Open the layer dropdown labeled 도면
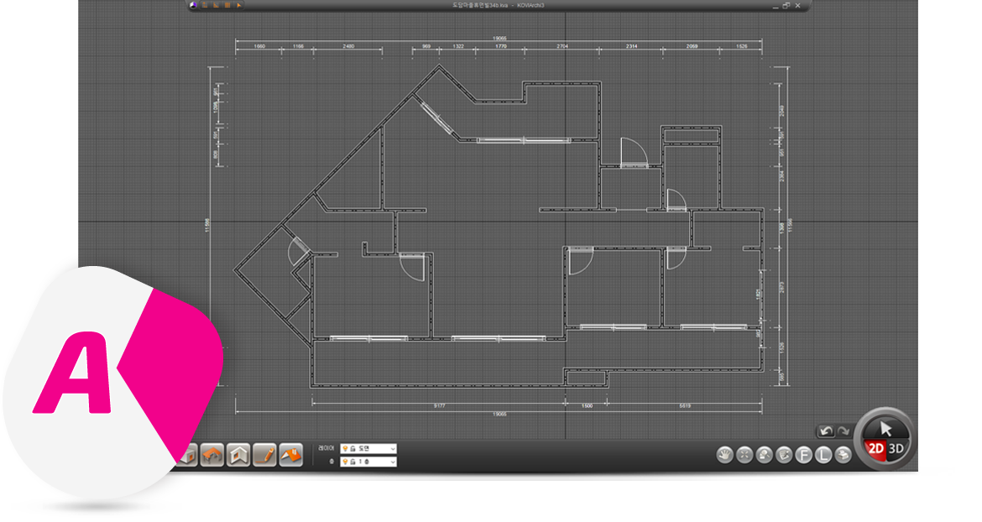 tap(368, 448)
